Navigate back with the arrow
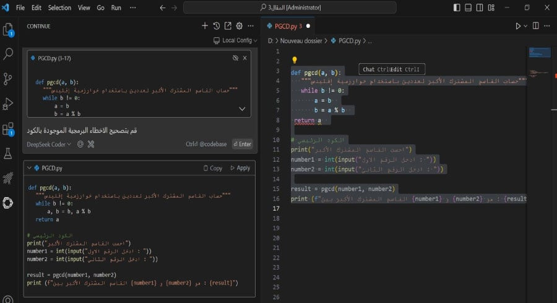Viewport: 557px width, 303px height. [x=162, y=7]
